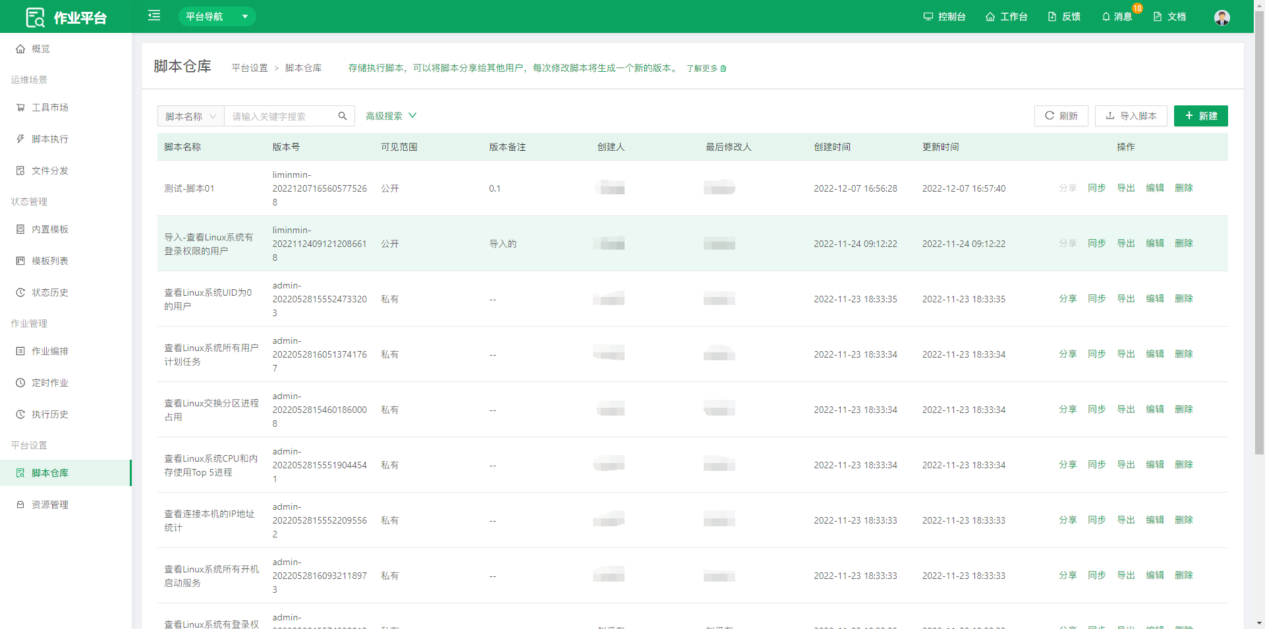Click 编辑 for 查看Linux系统所有开机启动服务
Screen dimensions: 1265x629
pos(1155,575)
